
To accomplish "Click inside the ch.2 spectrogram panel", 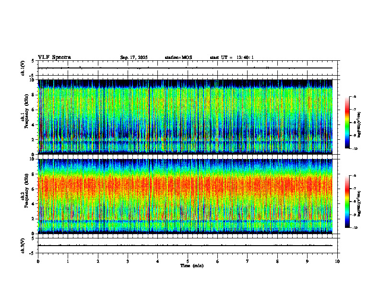I will pyautogui.click(x=185, y=196).
